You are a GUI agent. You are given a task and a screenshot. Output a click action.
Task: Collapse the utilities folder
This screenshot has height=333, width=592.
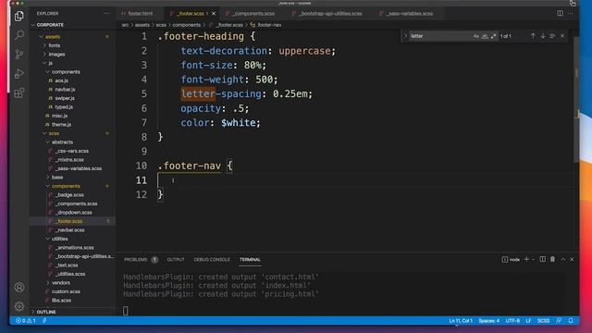[x=59, y=239]
